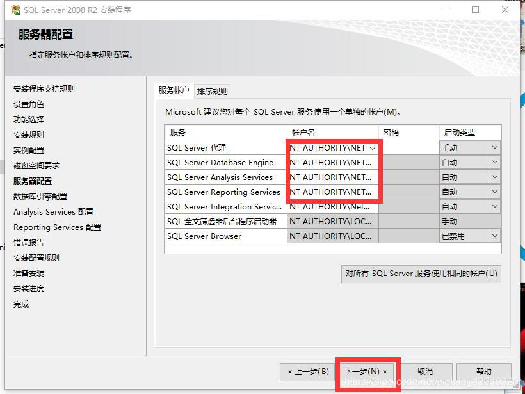Select account name cell for SQL Server Integration Services

click(x=333, y=207)
